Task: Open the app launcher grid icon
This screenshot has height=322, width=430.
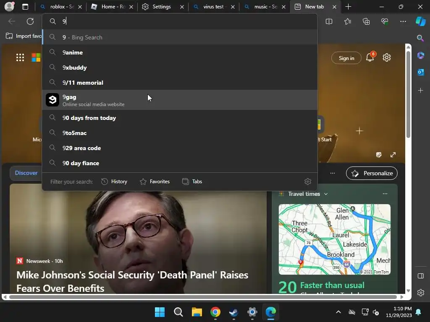Action: (x=20, y=57)
